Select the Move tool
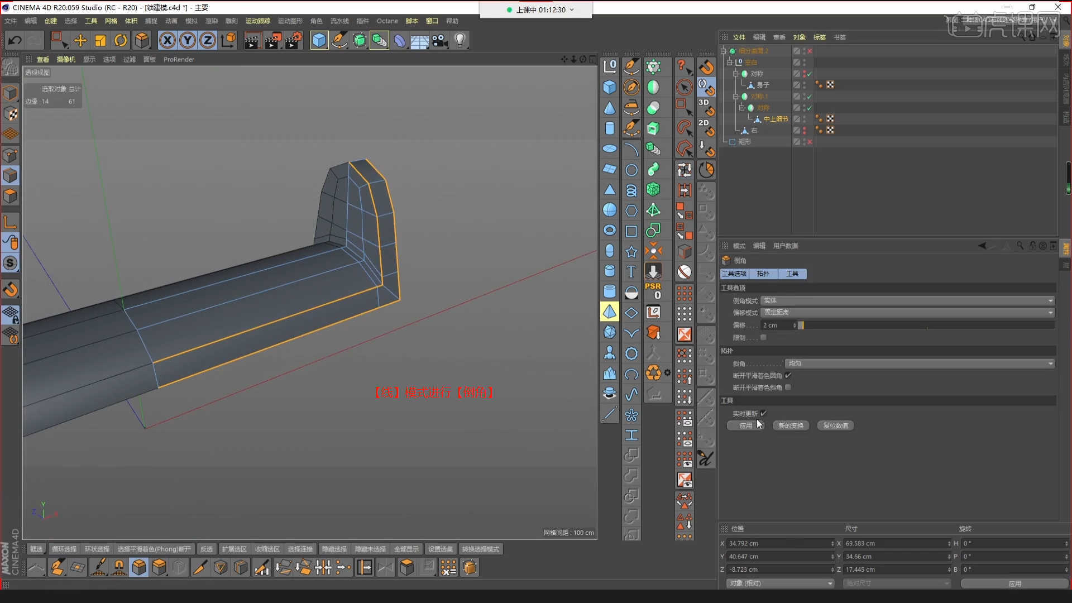Viewport: 1072px width, 603px height. 80,40
